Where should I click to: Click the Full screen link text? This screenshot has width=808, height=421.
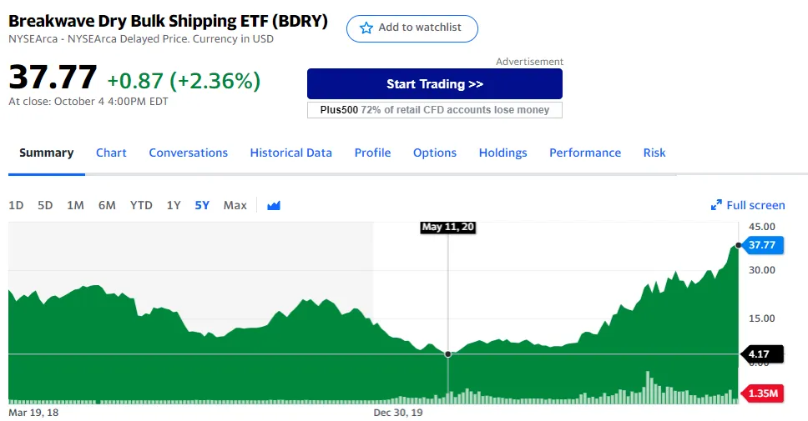point(755,205)
